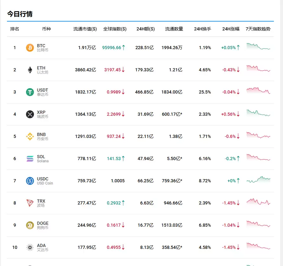Image resolution: width=283 pixels, height=266 pixels.
Task: Click the SOL Solana logo icon
Action: (x=30, y=159)
